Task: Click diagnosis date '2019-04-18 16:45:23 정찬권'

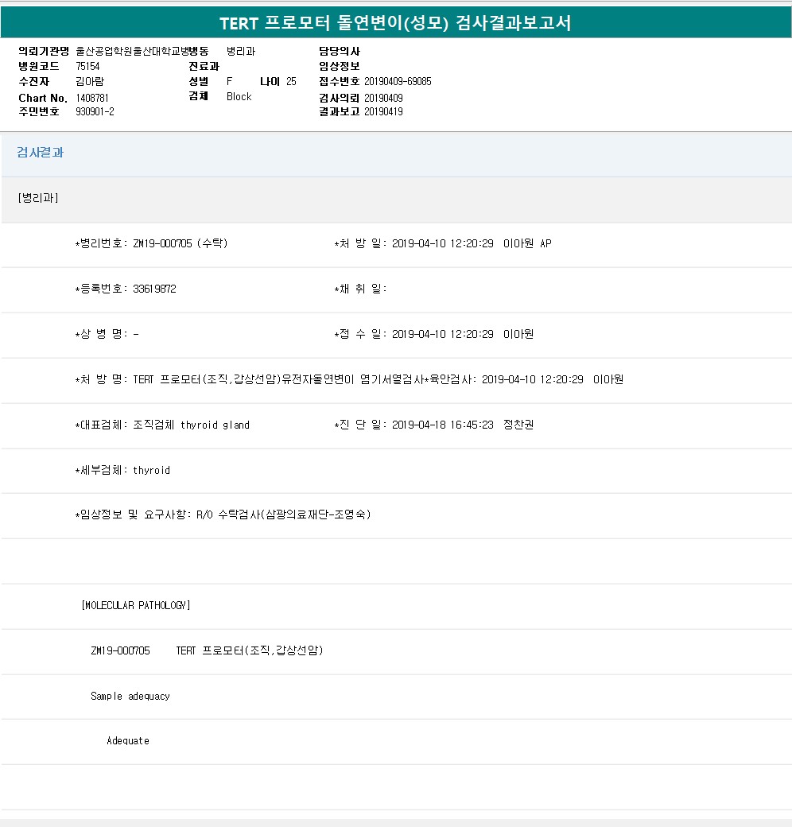Action: click(x=463, y=425)
